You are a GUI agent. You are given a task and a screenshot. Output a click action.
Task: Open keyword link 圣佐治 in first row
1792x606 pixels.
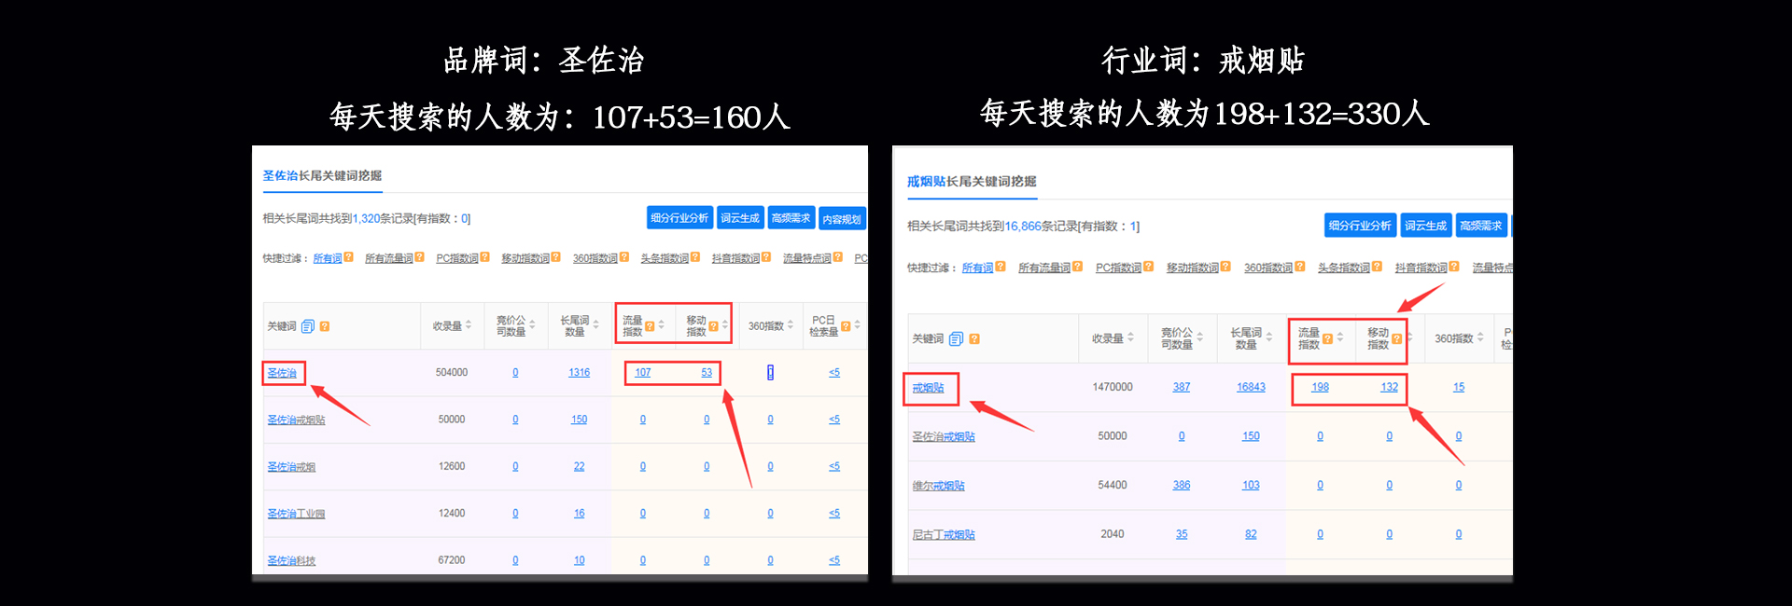[x=282, y=373]
